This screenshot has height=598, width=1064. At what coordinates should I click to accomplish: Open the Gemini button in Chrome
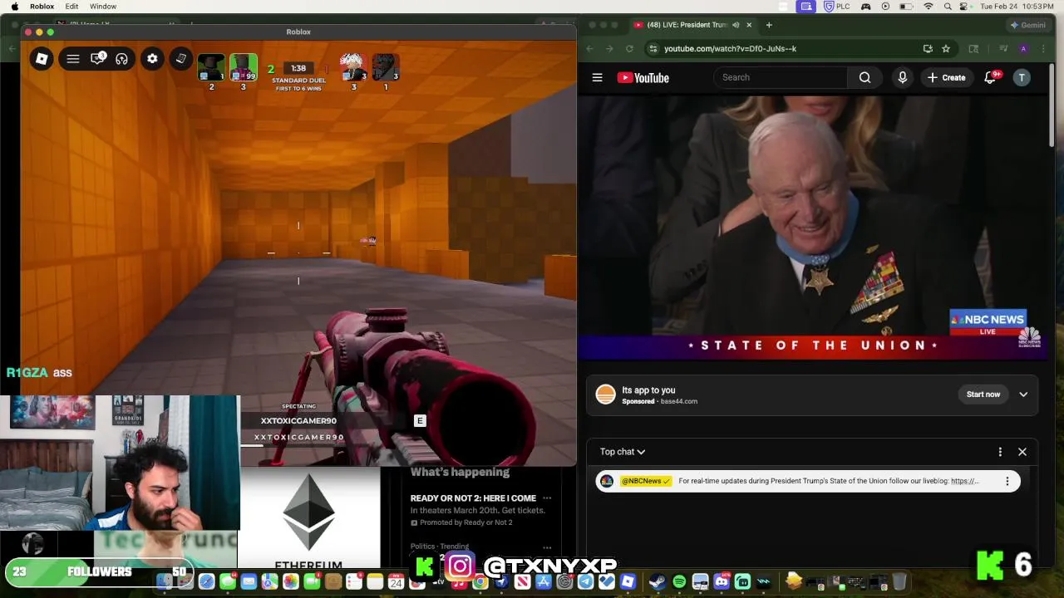click(x=1028, y=25)
